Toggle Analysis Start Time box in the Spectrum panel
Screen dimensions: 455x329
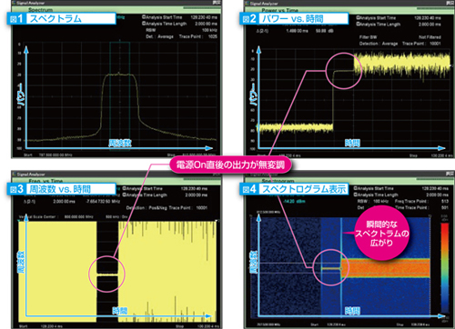(144, 17)
